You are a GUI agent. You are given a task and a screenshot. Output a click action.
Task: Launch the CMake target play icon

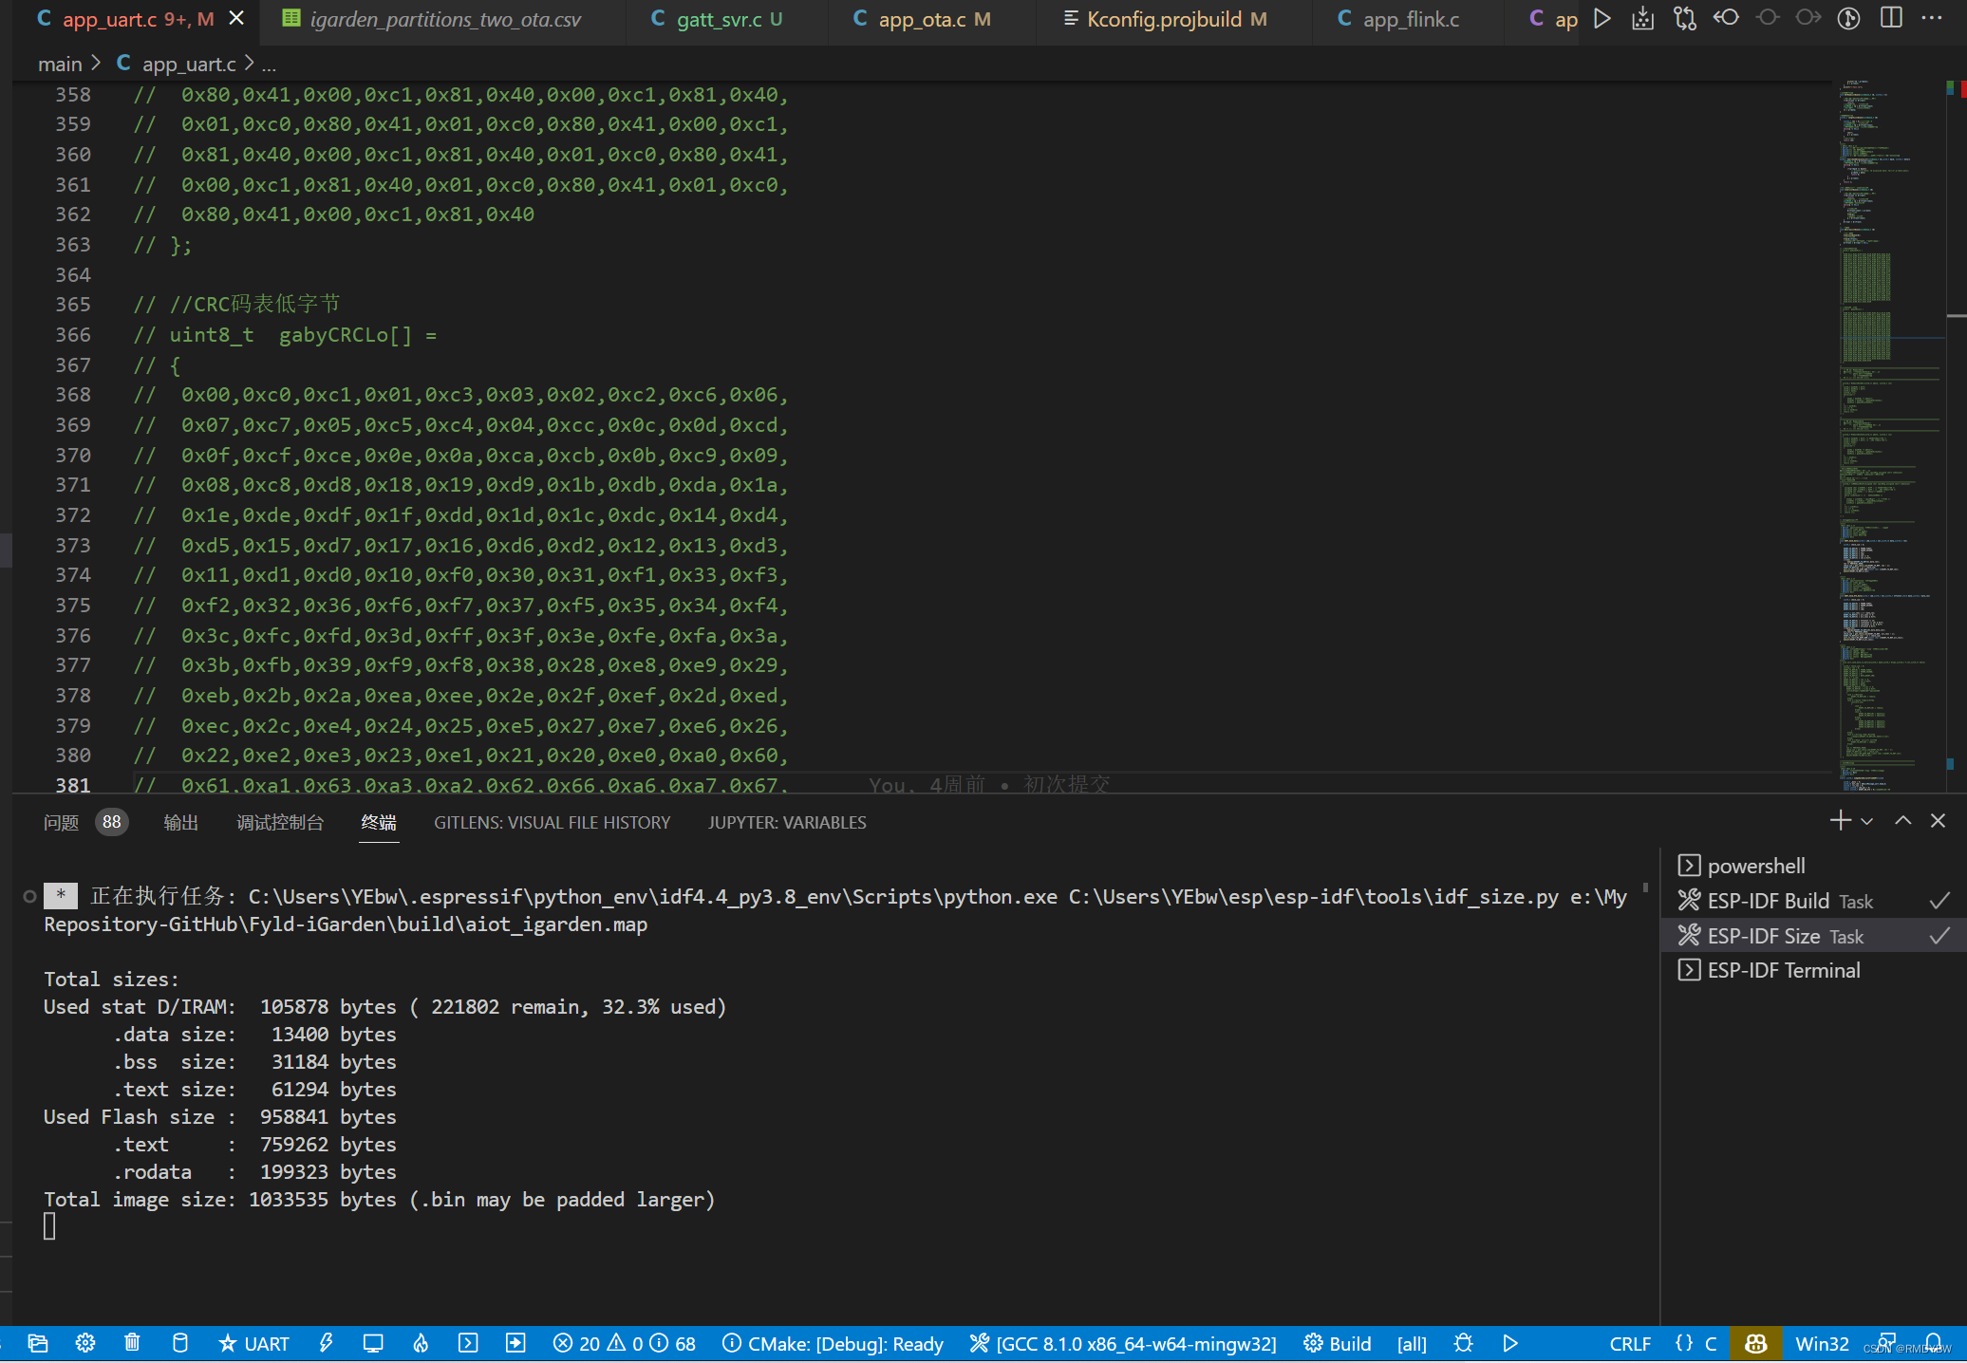click(1510, 1343)
